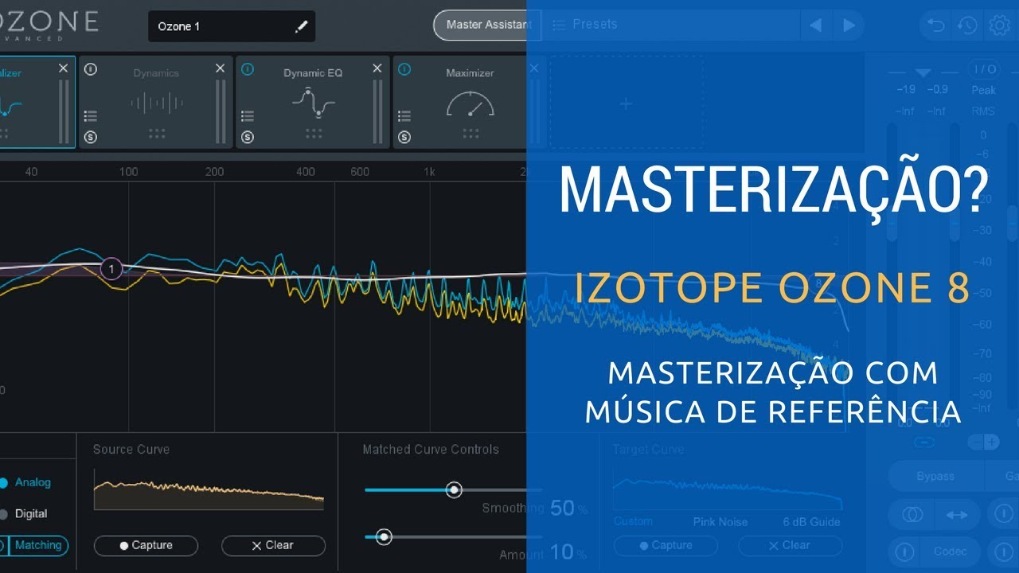Grab the Maximizer drag-handle dots

click(x=470, y=133)
